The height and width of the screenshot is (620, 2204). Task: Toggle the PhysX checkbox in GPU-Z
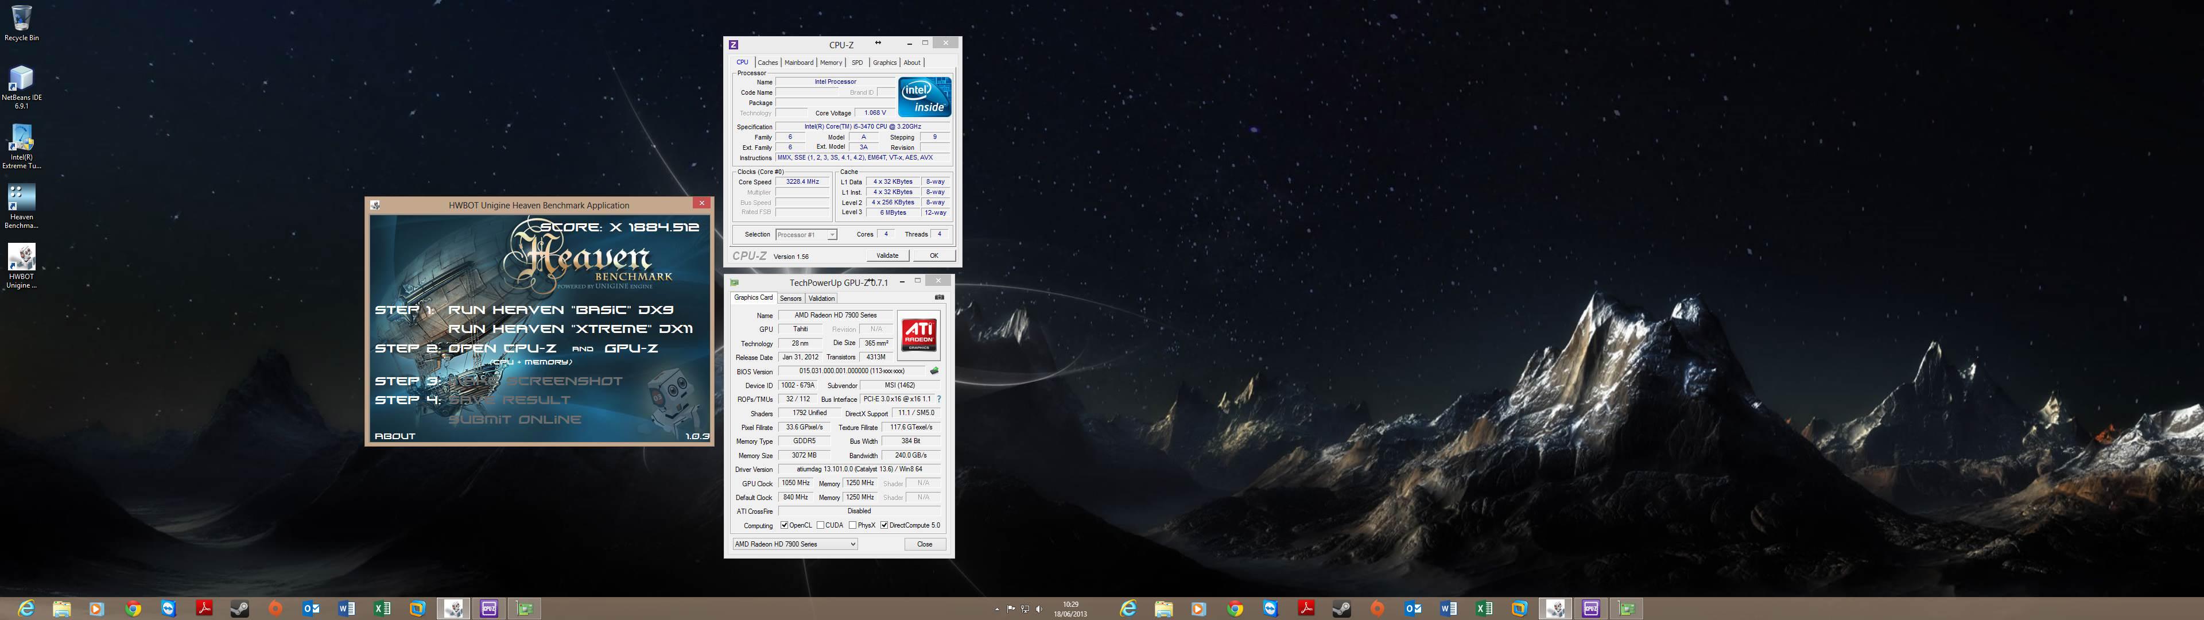(x=852, y=525)
